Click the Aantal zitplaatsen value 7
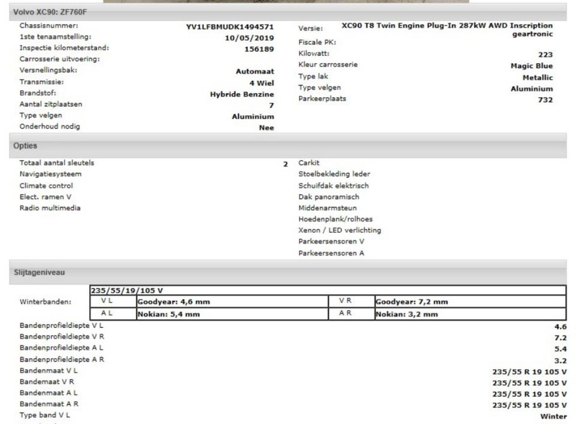Screen dimensions: 585x424 [271, 106]
